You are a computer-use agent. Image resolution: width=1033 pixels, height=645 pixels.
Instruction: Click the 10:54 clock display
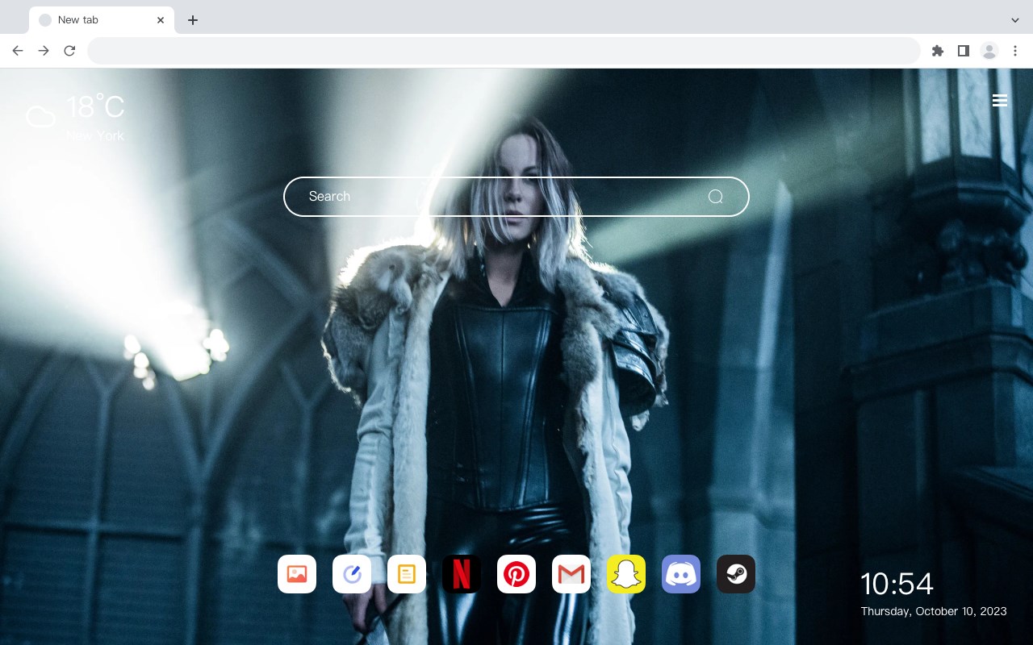[x=897, y=584]
